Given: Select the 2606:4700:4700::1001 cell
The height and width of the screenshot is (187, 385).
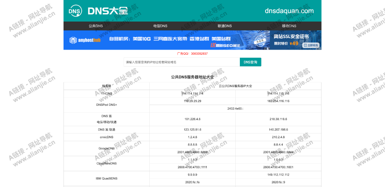Looking at the screenshot, I should click(x=278, y=167).
